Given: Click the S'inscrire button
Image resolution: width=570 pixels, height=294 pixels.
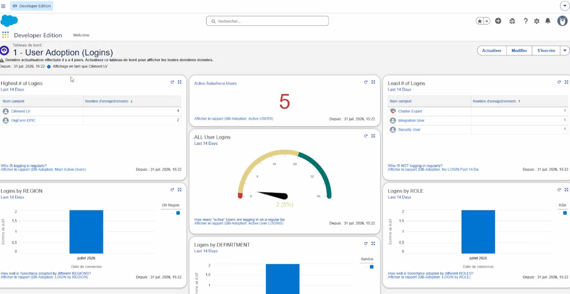Looking at the screenshot, I should pyautogui.click(x=546, y=51).
